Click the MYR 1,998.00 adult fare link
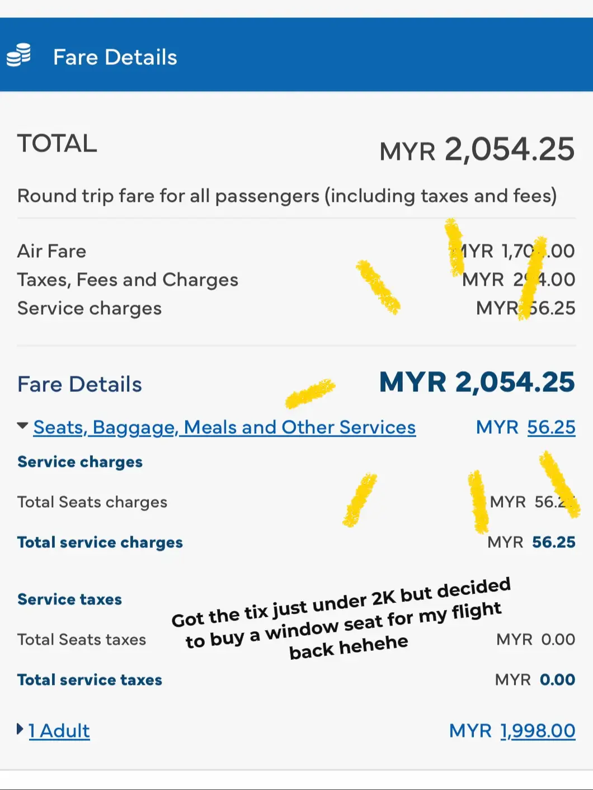Viewport: 593px width, 790px height. click(x=538, y=731)
